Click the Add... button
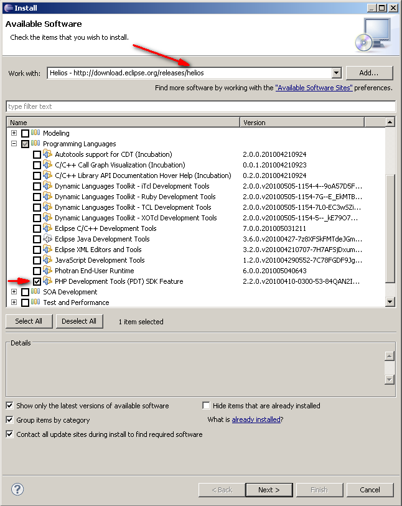The width and height of the screenshot is (402, 506). (370, 73)
